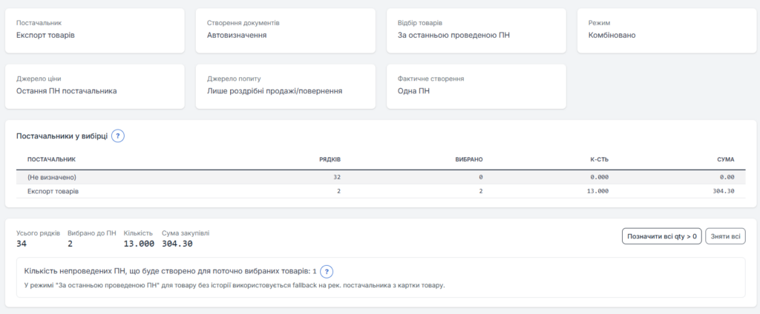760x314 pixels.
Task: Click the Створення документів Автовизначення card
Action: (285, 30)
